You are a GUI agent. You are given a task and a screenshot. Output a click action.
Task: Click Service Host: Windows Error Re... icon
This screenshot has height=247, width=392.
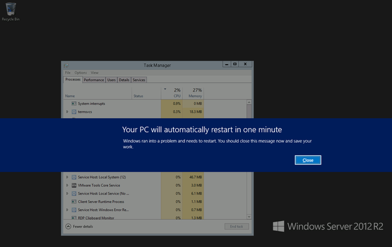click(x=74, y=210)
